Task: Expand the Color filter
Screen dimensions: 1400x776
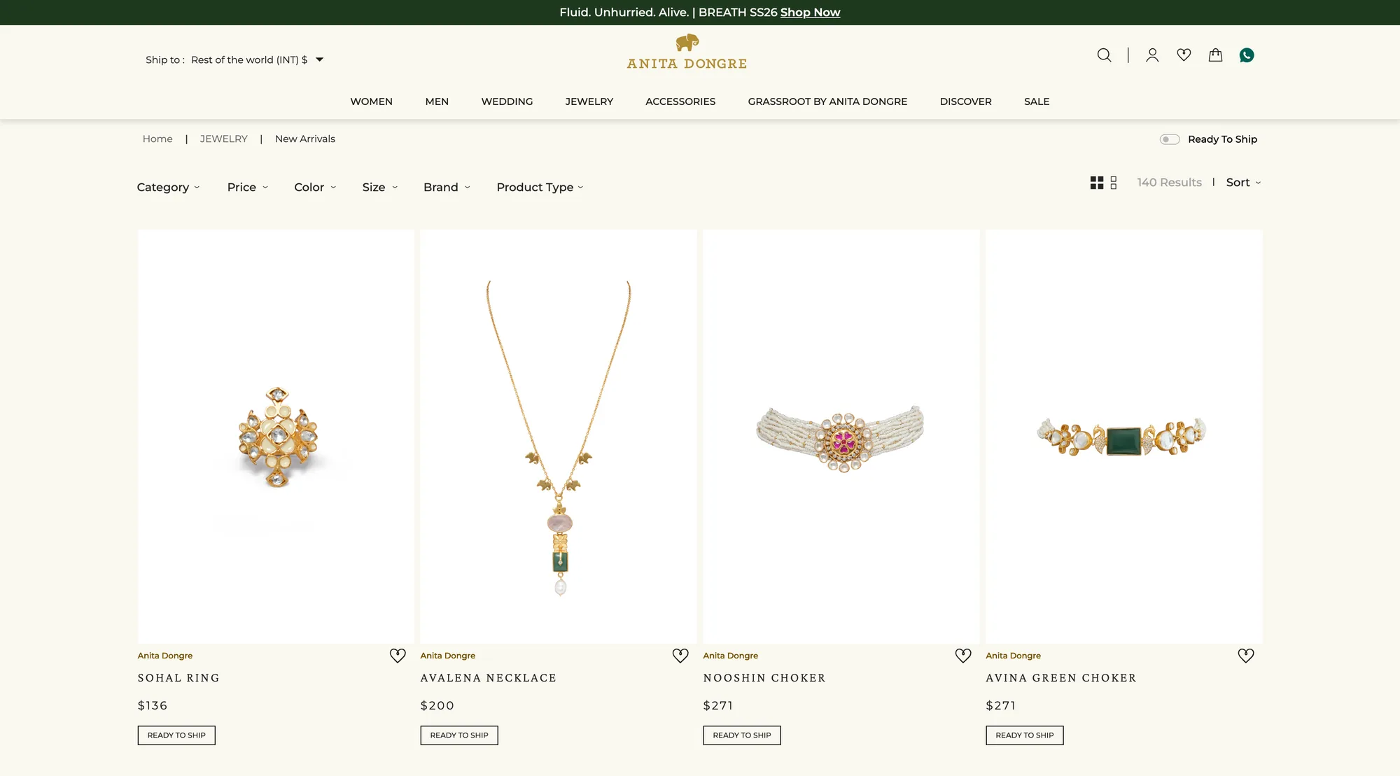Action: 315,187
